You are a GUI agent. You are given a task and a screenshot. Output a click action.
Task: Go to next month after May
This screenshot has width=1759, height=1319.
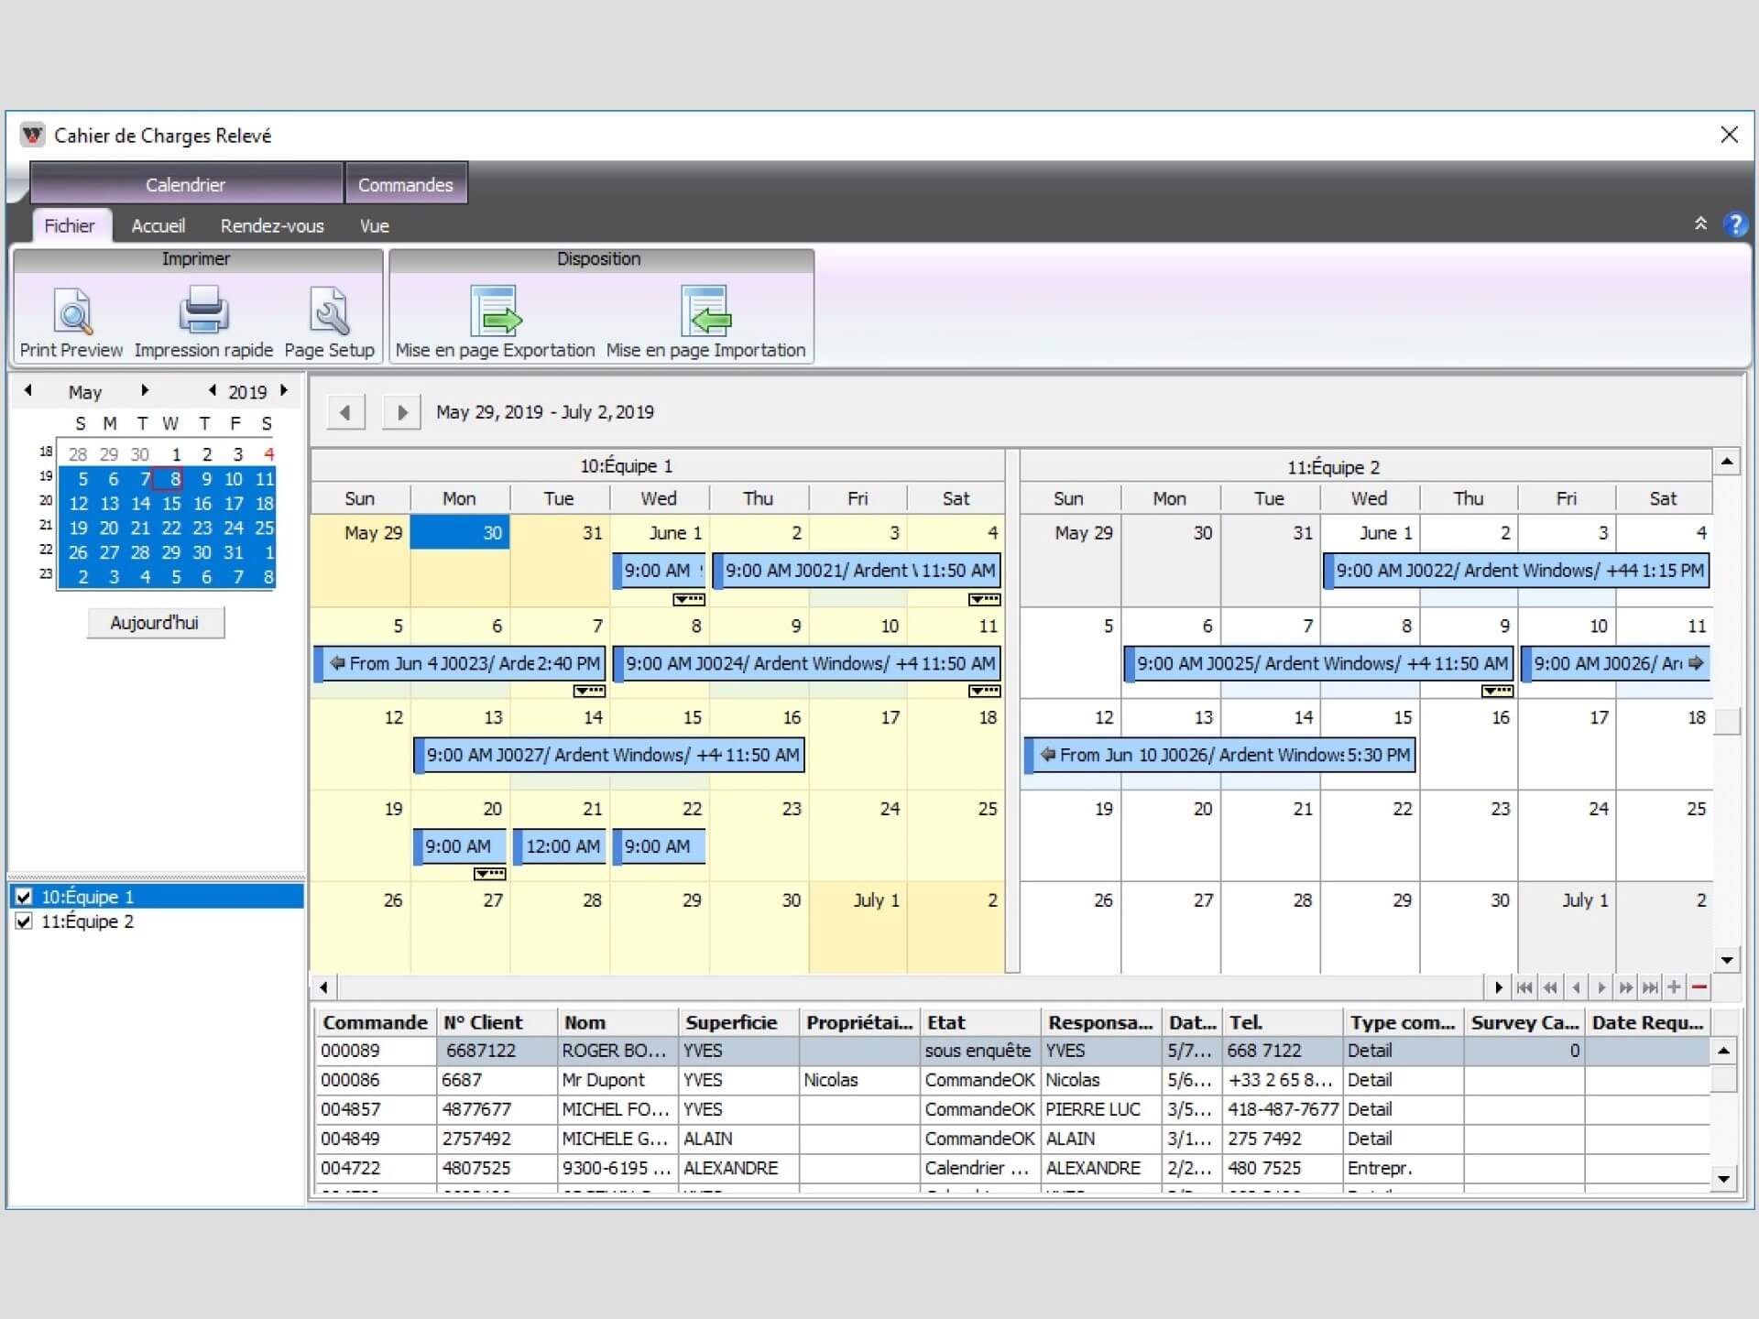[x=144, y=390]
